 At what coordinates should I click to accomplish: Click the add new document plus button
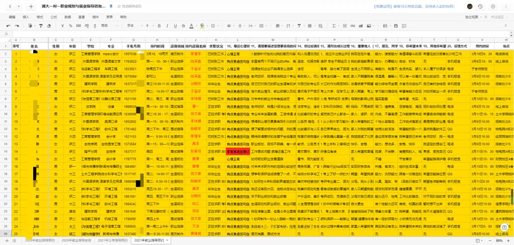click(x=31, y=7)
